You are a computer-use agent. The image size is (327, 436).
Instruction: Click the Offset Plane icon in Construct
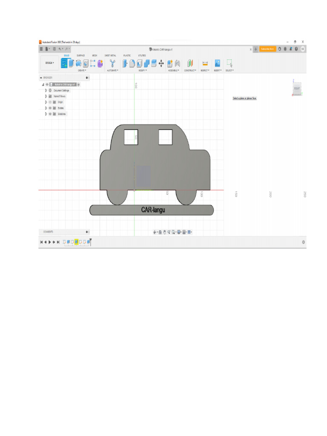pos(190,63)
